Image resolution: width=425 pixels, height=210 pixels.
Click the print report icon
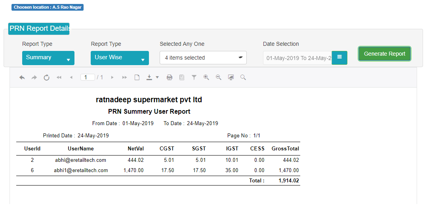170,78
